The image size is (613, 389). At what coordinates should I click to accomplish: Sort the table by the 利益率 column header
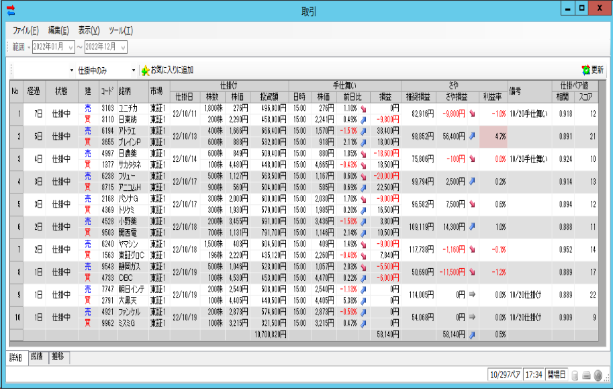coord(493,96)
